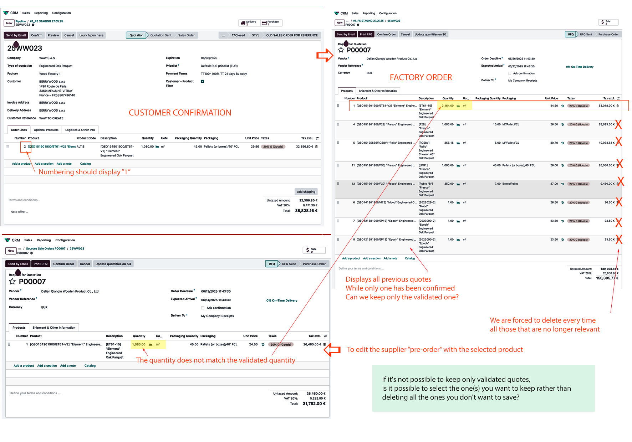This screenshot has width=632, height=442.
Task: Expand the collapsed breadcrumb before Sources Sale Orders P00007
Action: (20, 249)
